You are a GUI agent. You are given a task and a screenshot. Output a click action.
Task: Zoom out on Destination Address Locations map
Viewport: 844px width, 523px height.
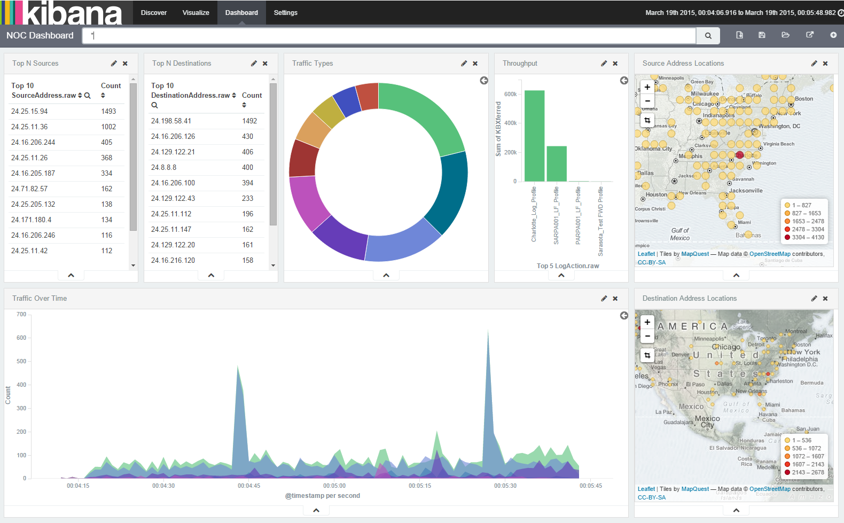(647, 336)
